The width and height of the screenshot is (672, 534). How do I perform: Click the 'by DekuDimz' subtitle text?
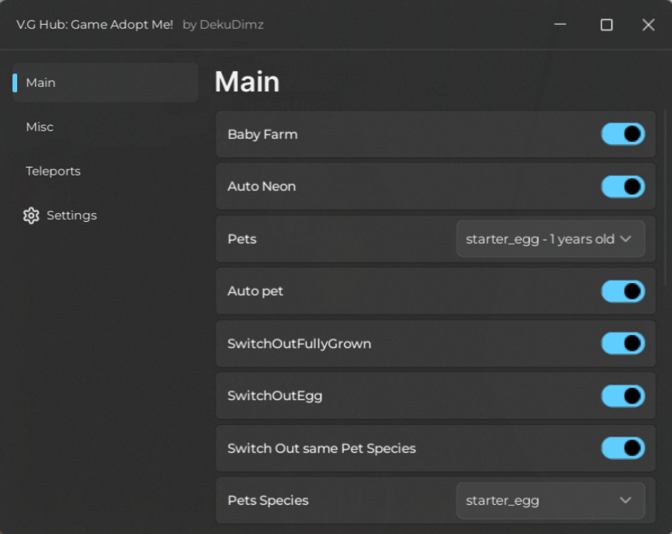[223, 24]
